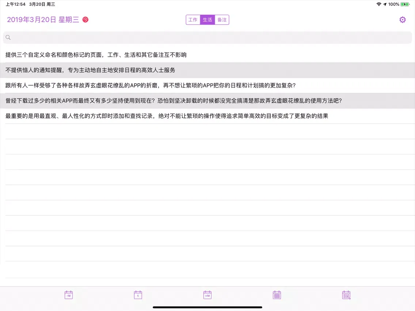Viewport: 415px width, 311px height.
Task: Select the note starting with 提供三个自定义命名
Action: pos(207,55)
